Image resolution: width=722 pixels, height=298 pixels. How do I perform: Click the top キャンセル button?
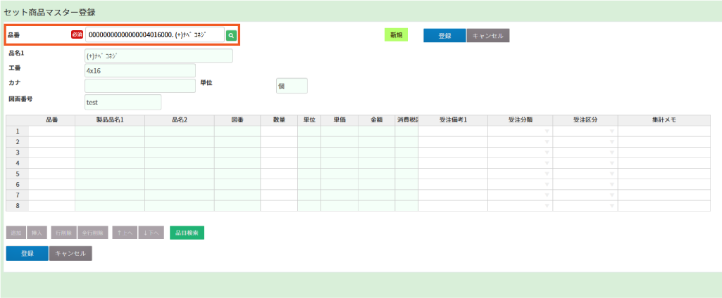tap(487, 36)
